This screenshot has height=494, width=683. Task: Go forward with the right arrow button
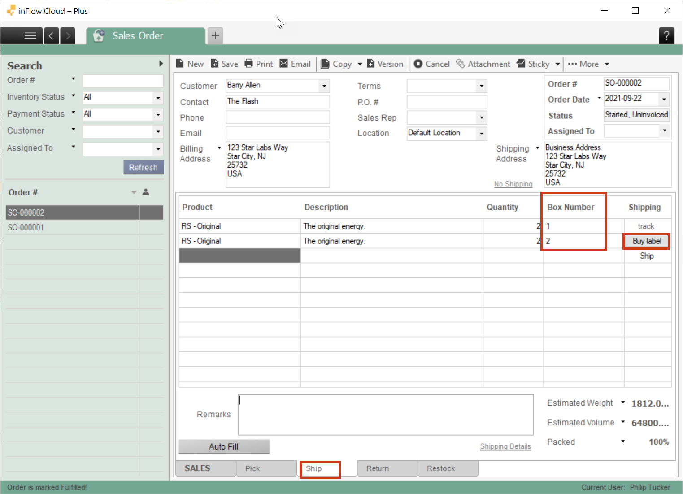tap(67, 35)
